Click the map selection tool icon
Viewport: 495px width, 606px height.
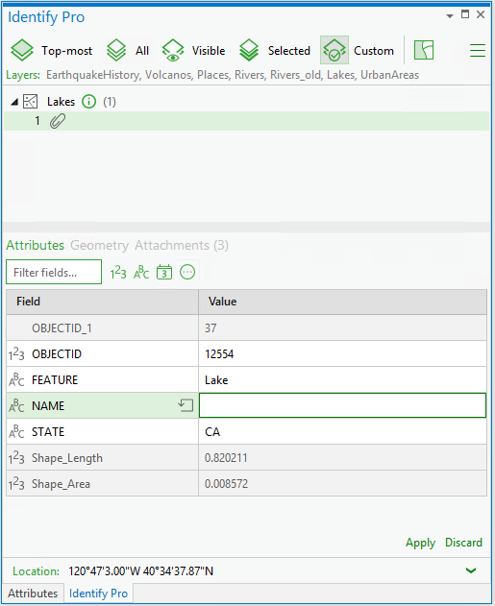pos(424,50)
